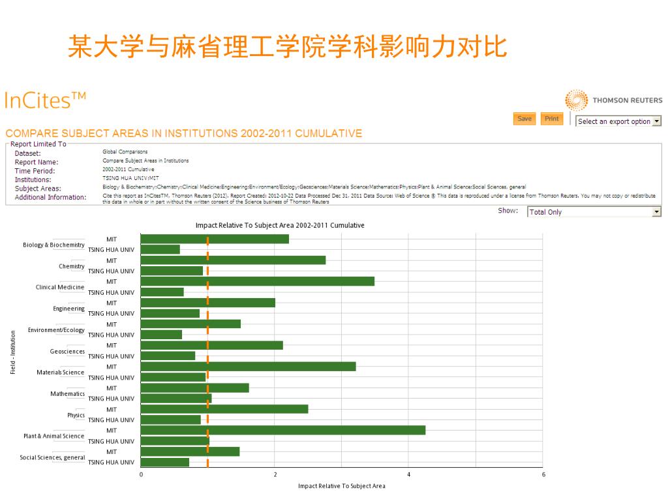Select the Tsing Hua Engineering bar
Image resolution: width=668 pixels, height=501 pixels.
[170, 313]
